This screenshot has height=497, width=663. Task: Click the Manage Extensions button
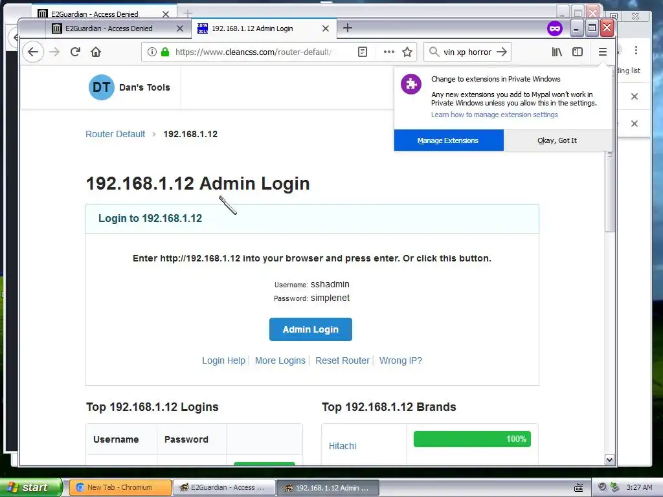449,140
